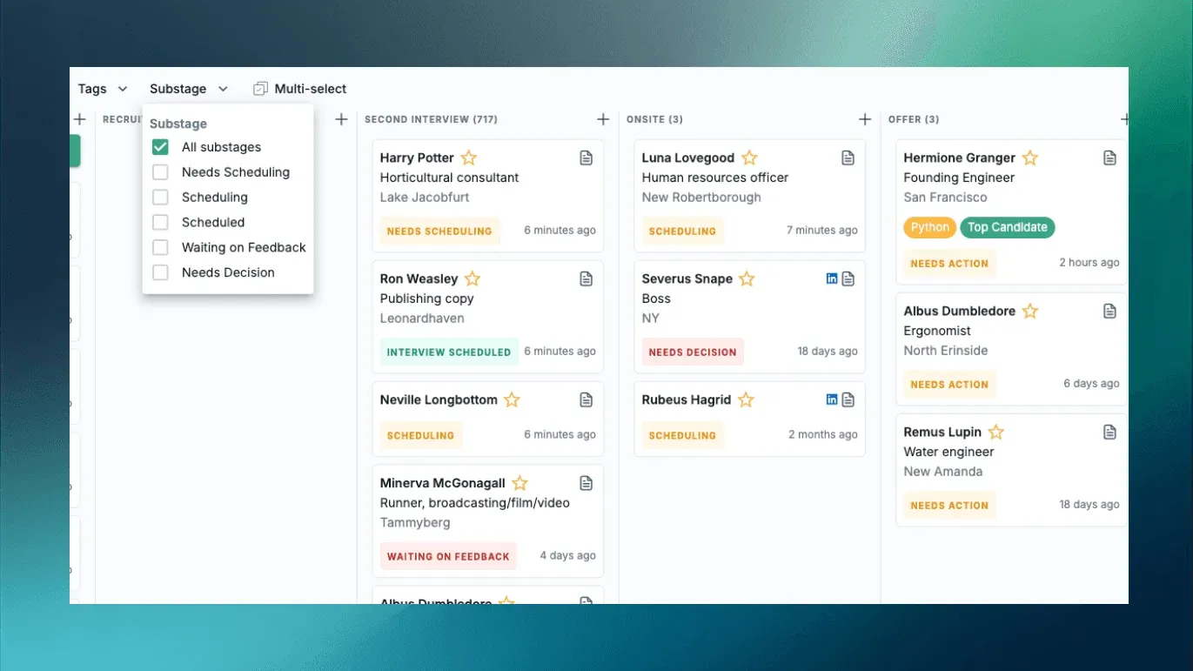Click the Top Candidate tag

click(1008, 227)
